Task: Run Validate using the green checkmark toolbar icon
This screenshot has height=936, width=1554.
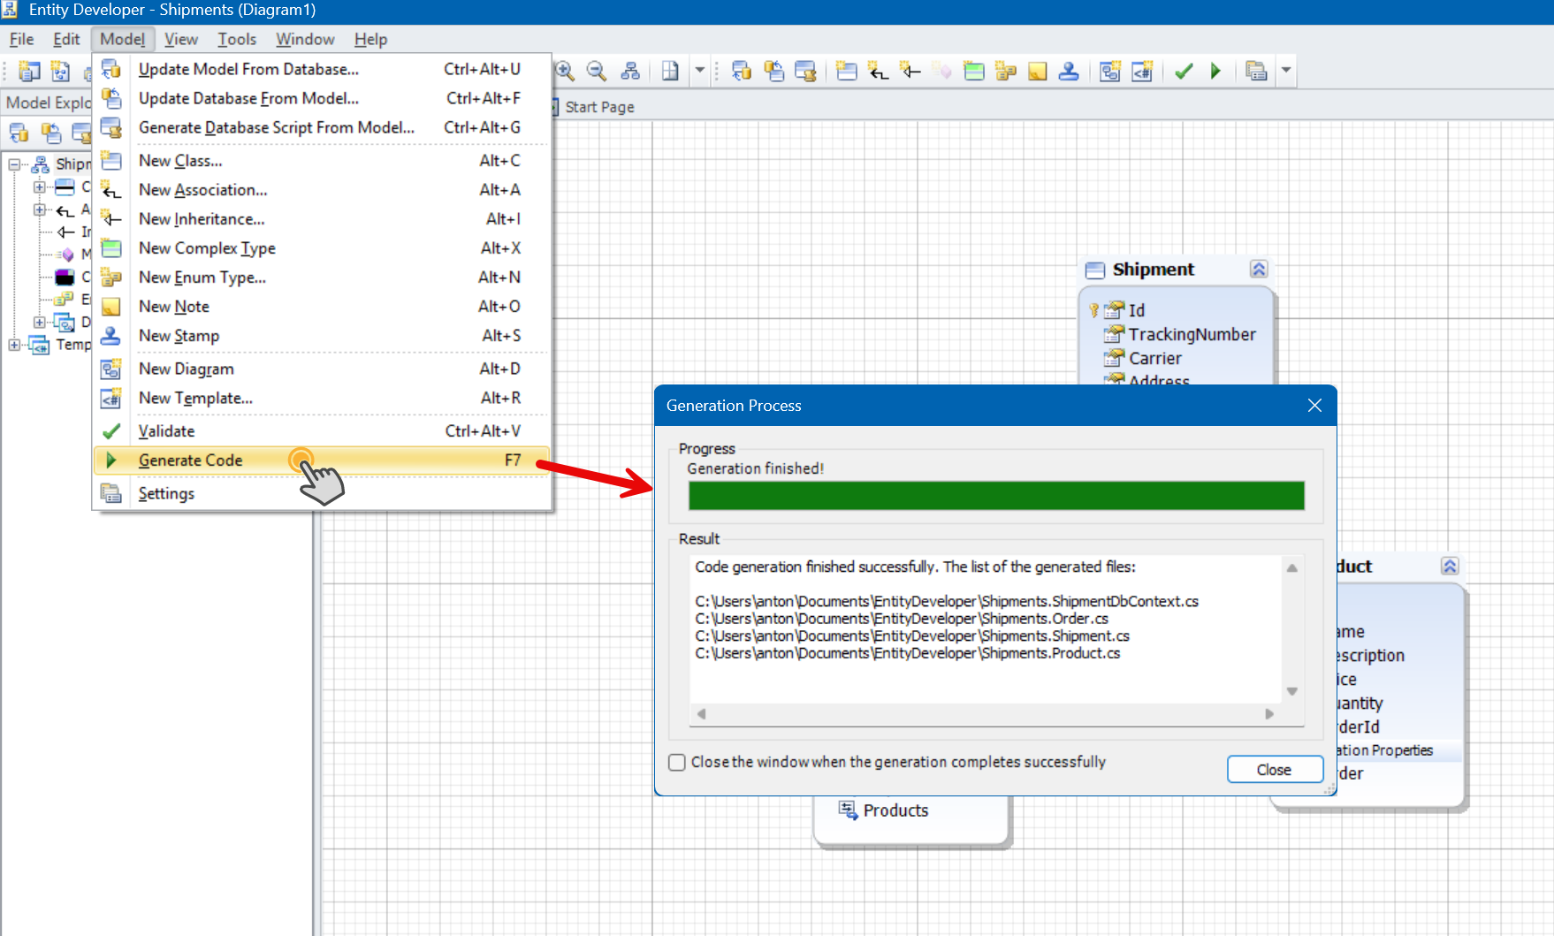Action: tap(1184, 71)
